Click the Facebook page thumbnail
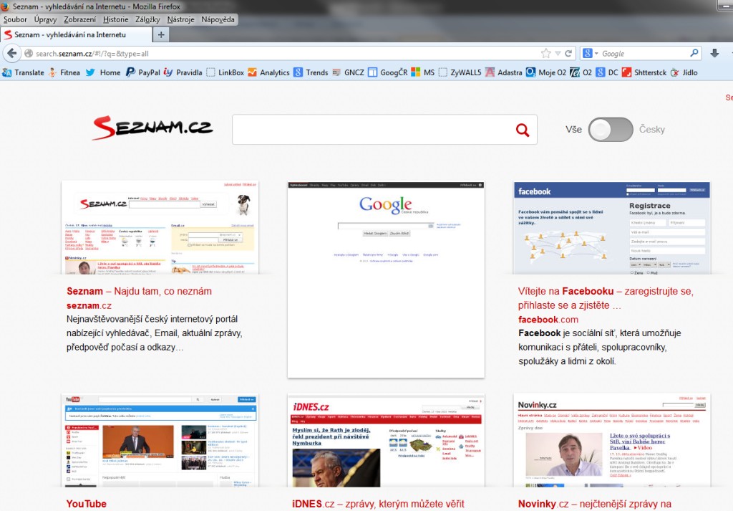733x511 pixels. pyautogui.click(x=612, y=228)
